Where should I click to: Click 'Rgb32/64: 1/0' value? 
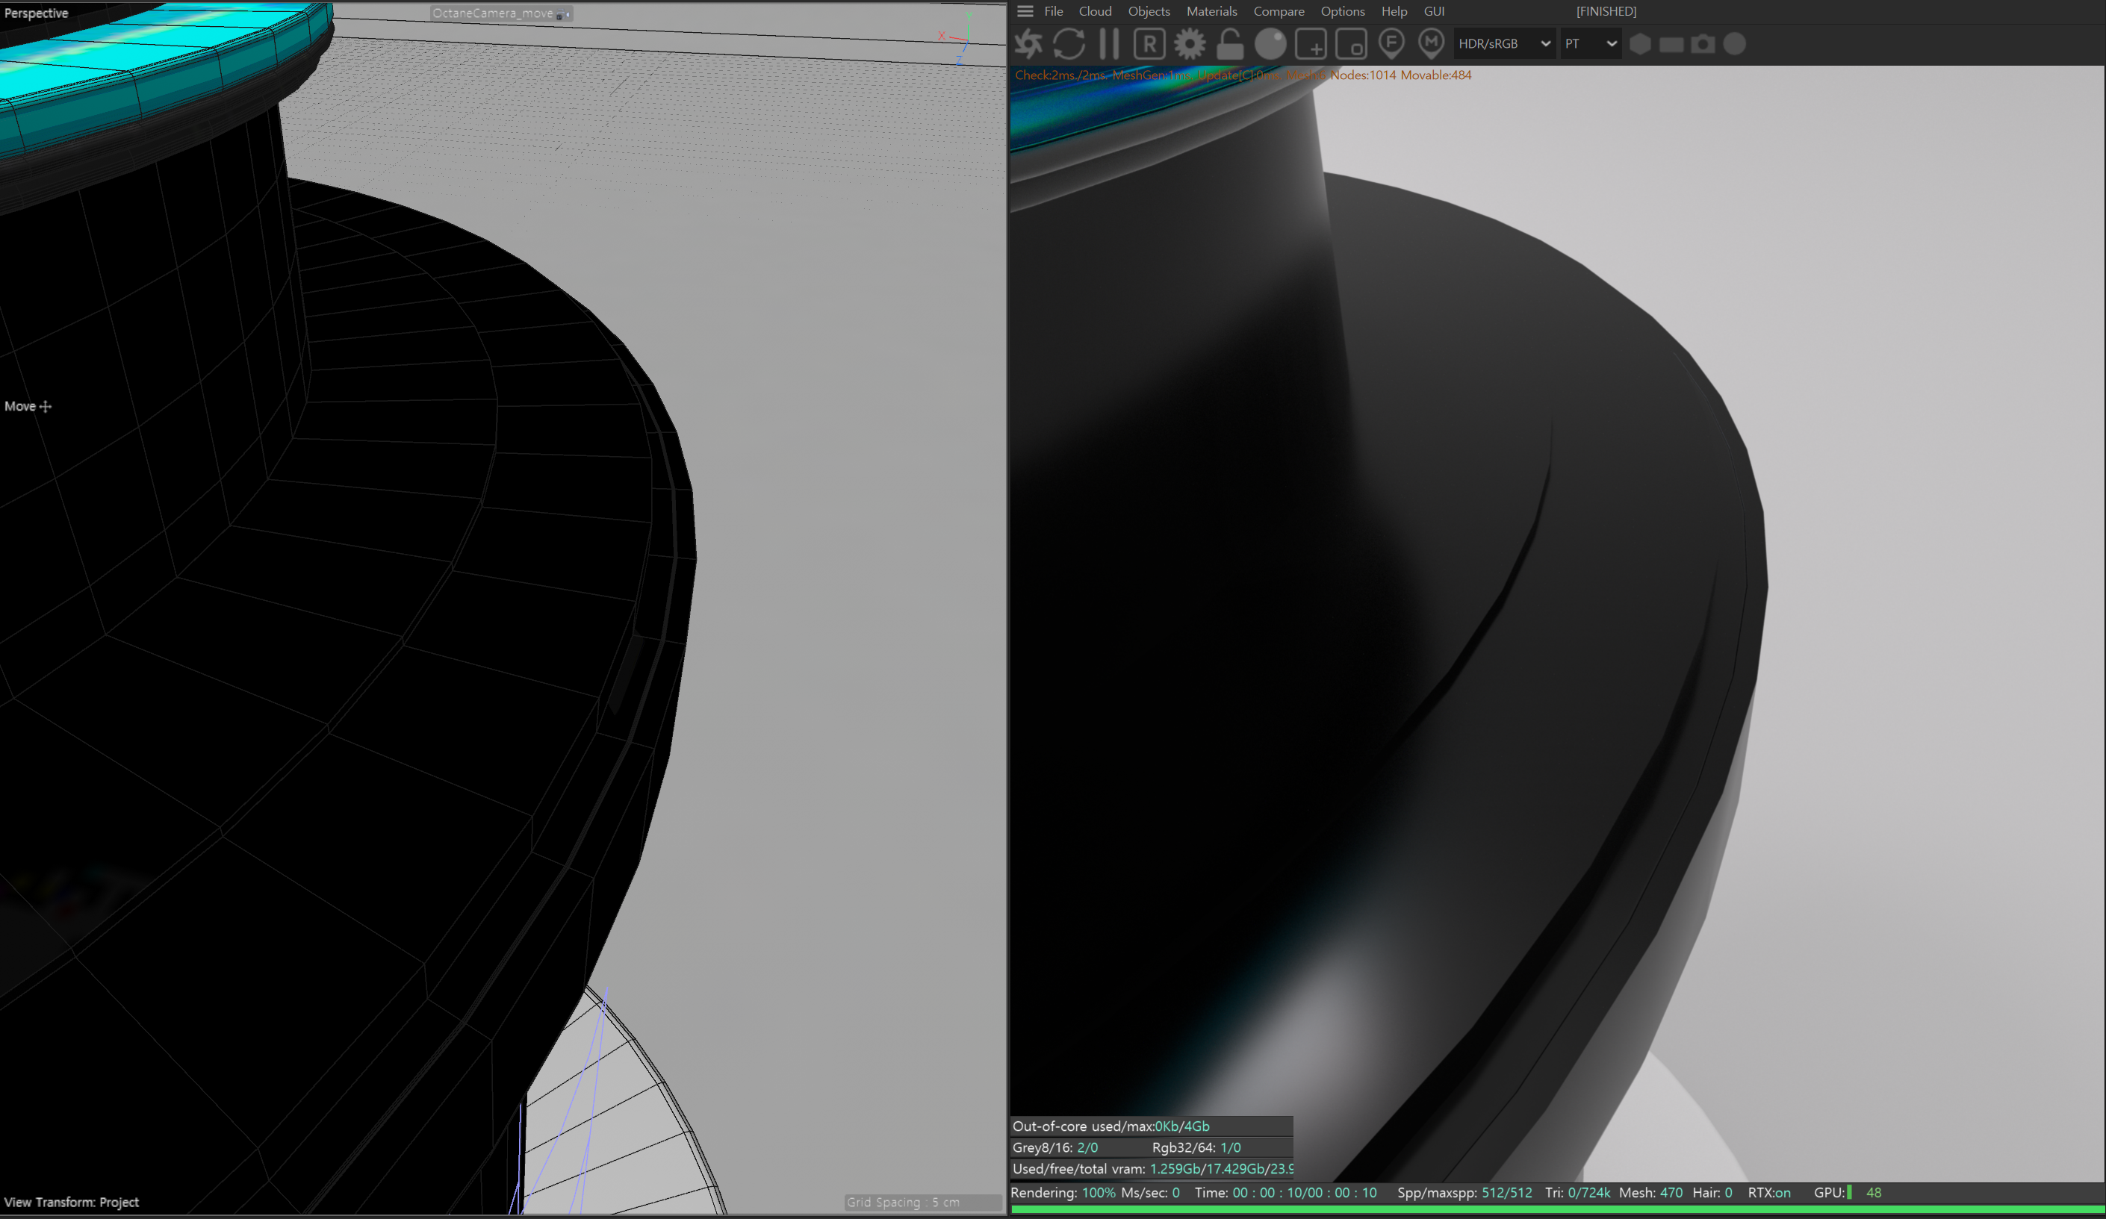[x=1196, y=1148]
